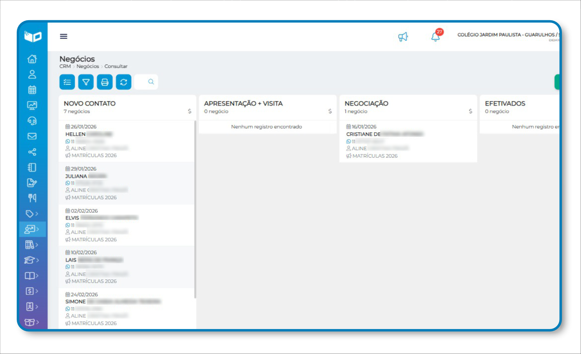Open the calendar icon in sidebar
Screen dimensions: 581x354
(x=32, y=90)
